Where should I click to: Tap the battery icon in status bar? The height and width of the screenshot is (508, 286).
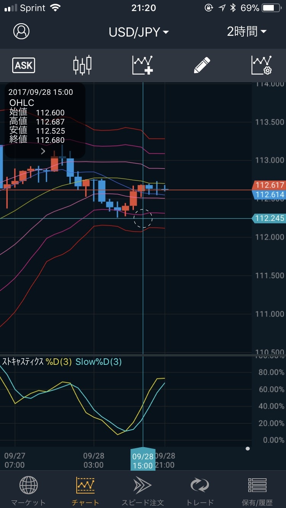tap(272, 8)
